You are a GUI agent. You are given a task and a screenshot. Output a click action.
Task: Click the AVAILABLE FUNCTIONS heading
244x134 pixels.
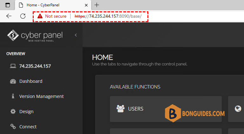click(x=135, y=87)
